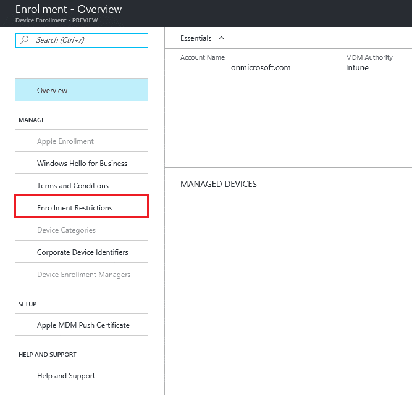Open Help and Support item
The height and width of the screenshot is (395, 412).
82,375
